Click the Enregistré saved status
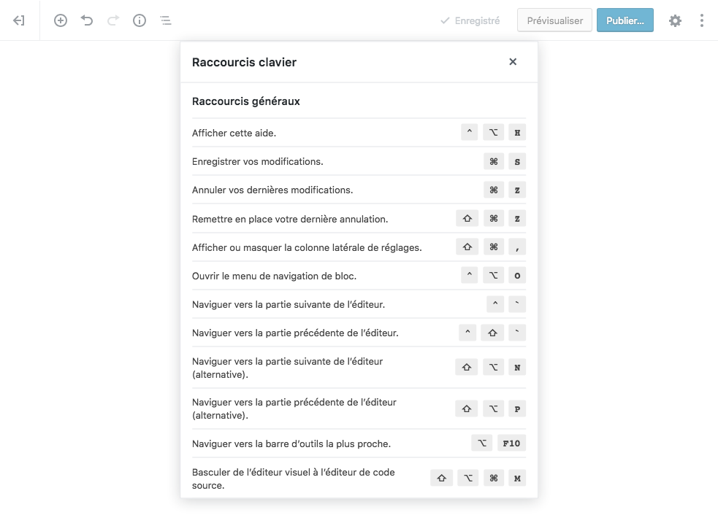Viewport: 718px width, 523px height. pos(470,20)
